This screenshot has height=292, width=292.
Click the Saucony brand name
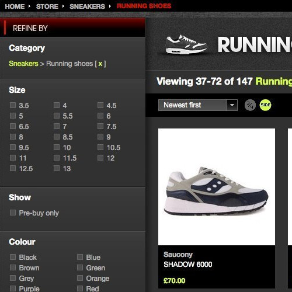click(x=178, y=255)
